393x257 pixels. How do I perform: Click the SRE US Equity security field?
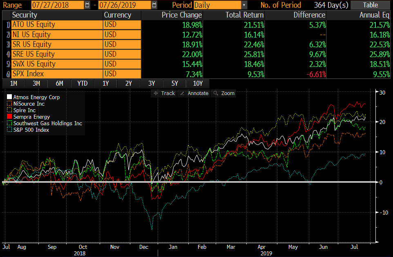pyautogui.click(x=57, y=54)
